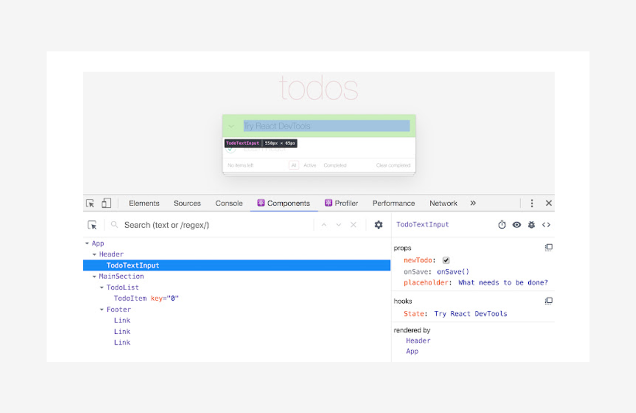Clear search with the X icon
This screenshot has width=636, height=413.
pos(353,225)
